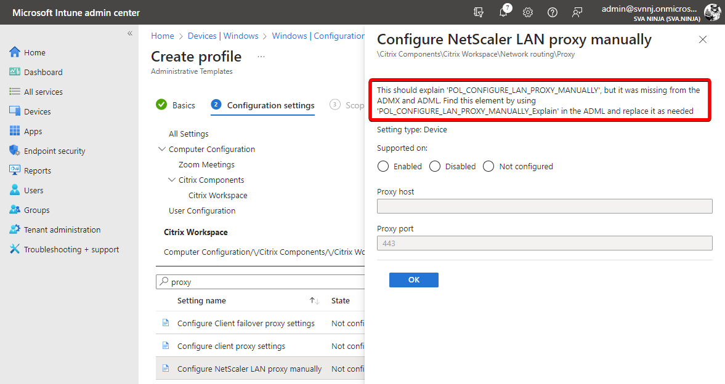Click the admin account avatar
This screenshot has height=384, width=725.
pos(712,12)
